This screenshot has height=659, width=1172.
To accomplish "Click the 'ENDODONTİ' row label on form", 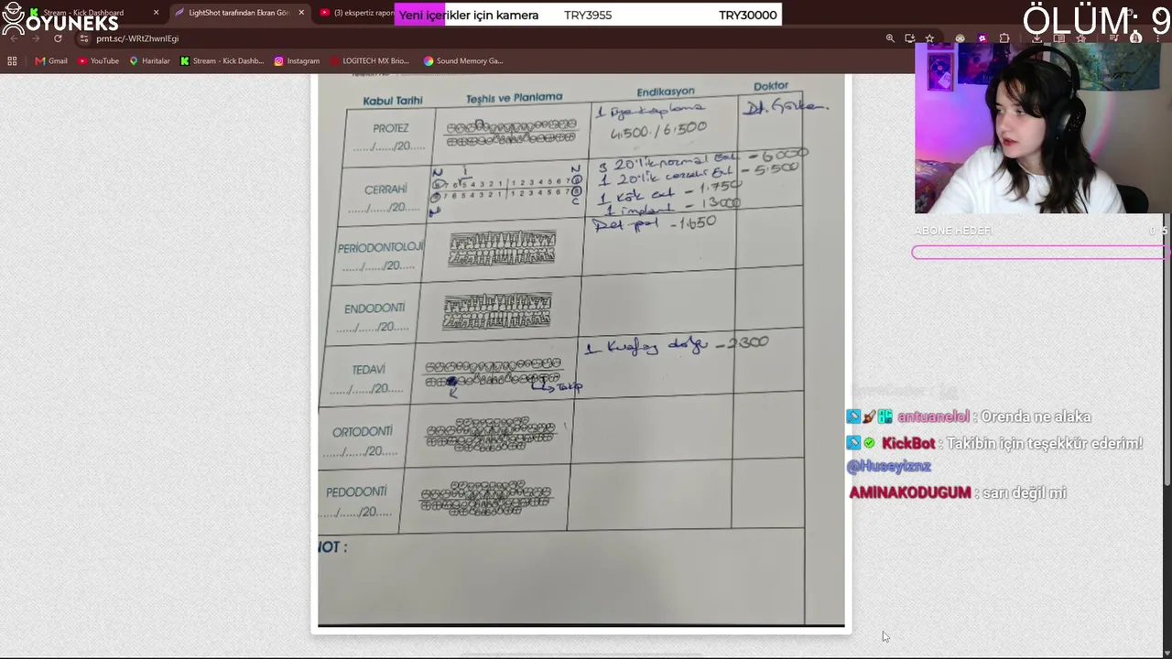I will click(374, 308).
